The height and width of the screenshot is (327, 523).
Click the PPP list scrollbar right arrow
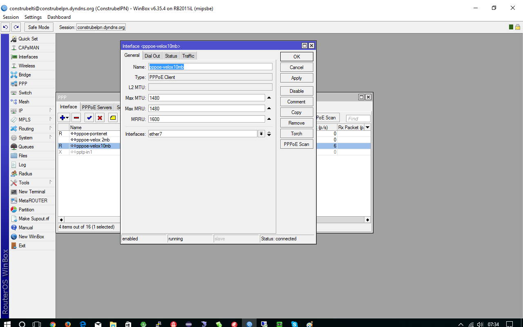click(368, 220)
